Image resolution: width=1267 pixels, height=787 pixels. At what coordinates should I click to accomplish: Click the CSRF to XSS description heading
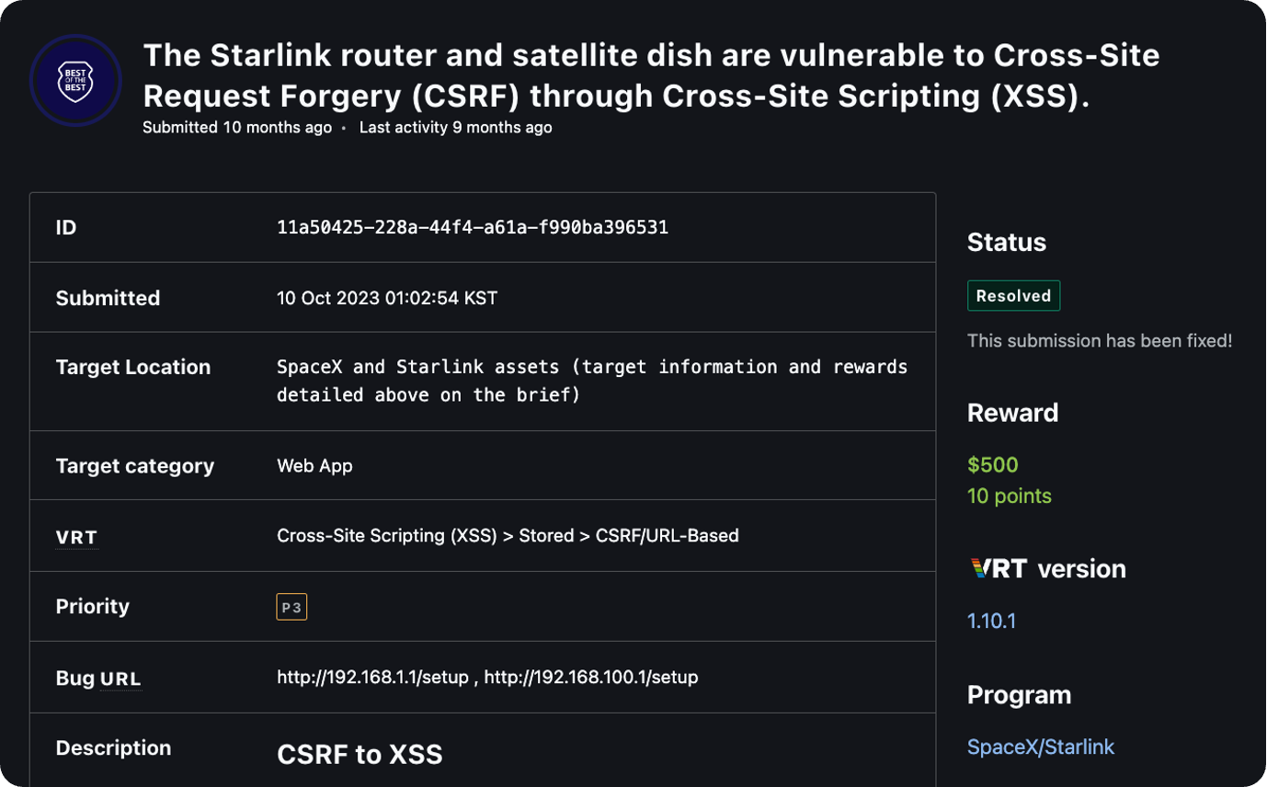click(x=360, y=755)
